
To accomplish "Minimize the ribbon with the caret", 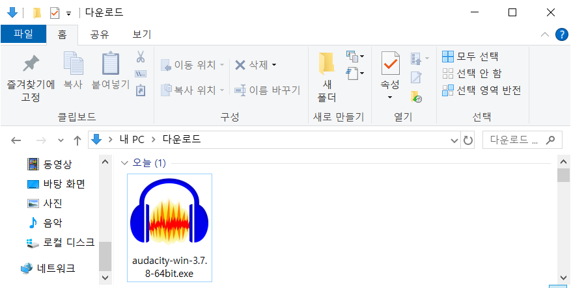I will (545, 35).
